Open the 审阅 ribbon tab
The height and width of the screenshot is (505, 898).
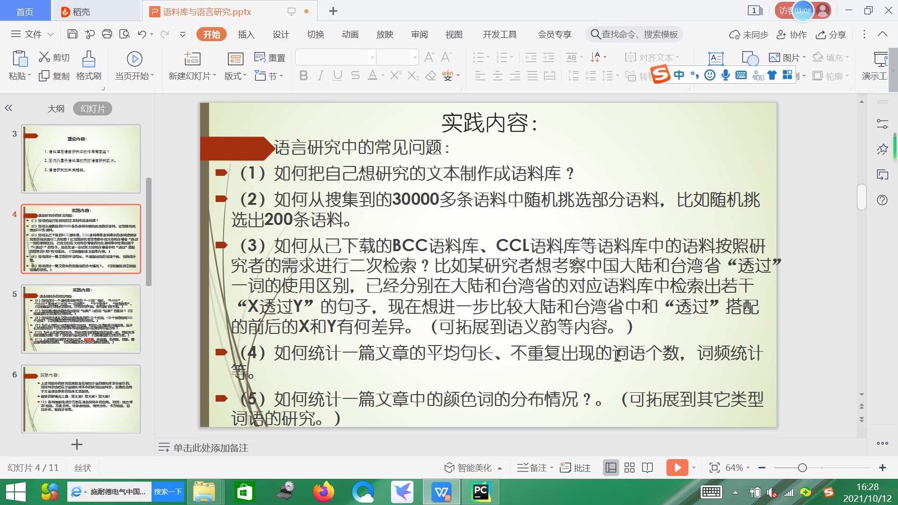point(420,34)
